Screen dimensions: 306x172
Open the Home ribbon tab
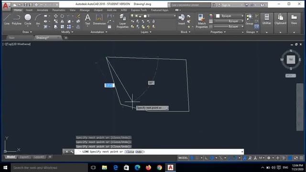tap(18, 10)
